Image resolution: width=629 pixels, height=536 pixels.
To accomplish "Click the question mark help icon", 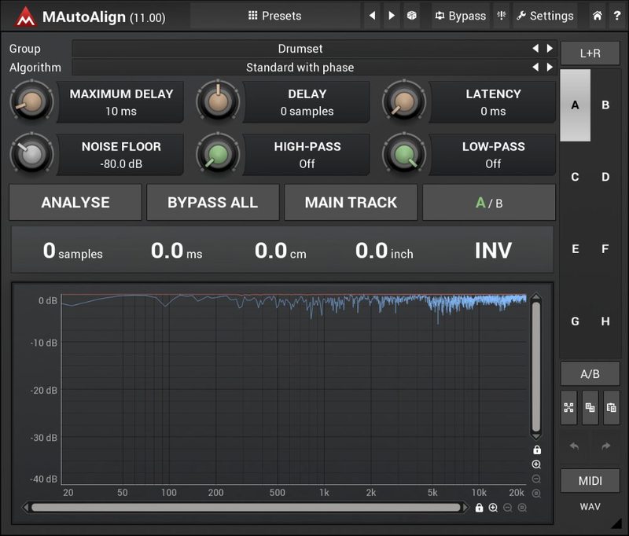I will pos(616,16).
